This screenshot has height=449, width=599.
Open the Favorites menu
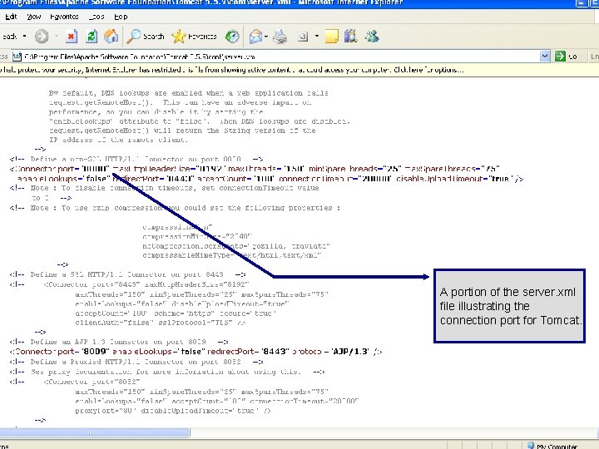point(64,17)
